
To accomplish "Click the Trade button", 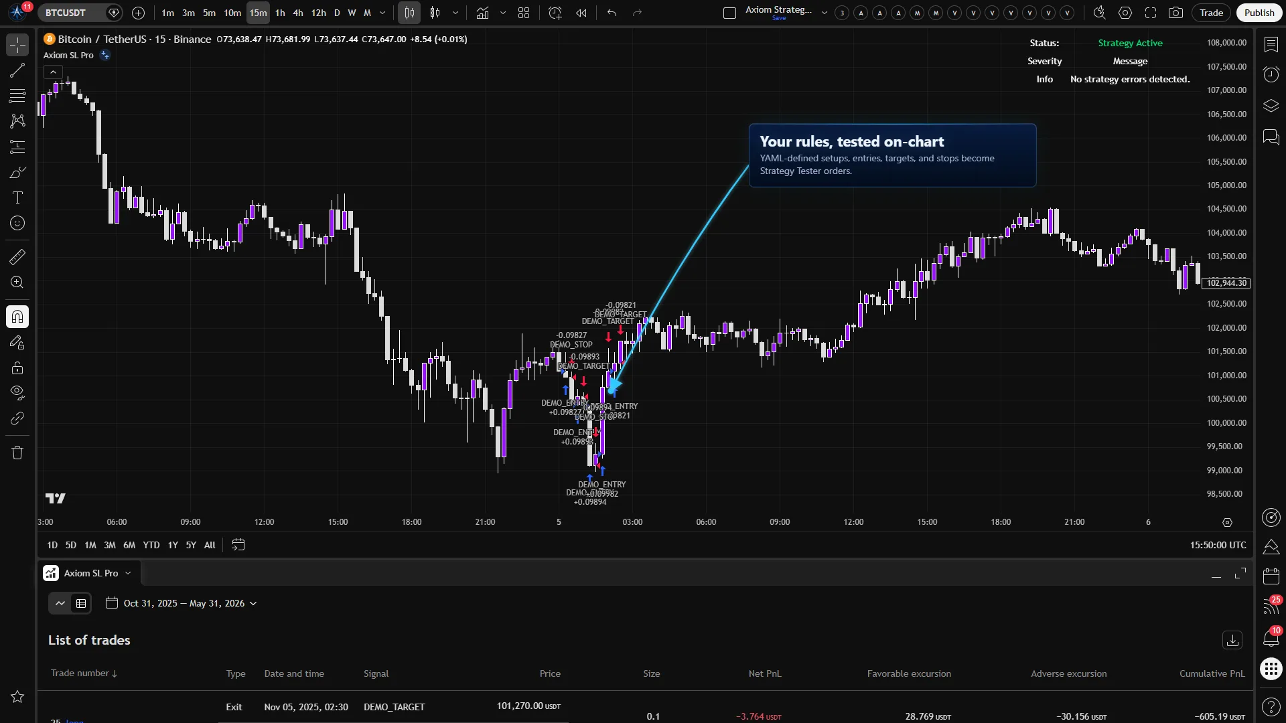I will point(1211,13).
